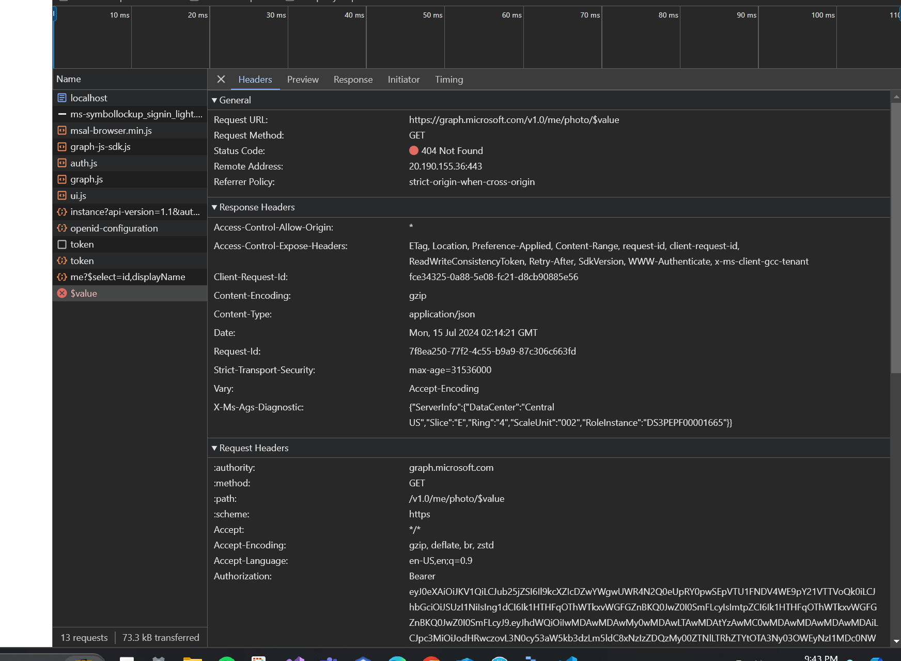901x661 pixels.
Task: Click the :authority graph.microsoft.com value
Action: point(451,468)
